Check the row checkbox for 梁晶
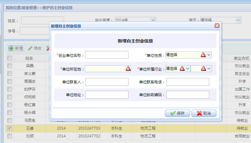251x143 pixels. coord(10,66)
